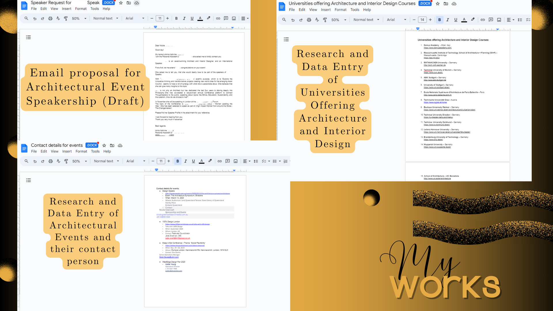This screenshot has height=311, width=553.
Task: Click font size field showing 14
Action: (422, 20)
